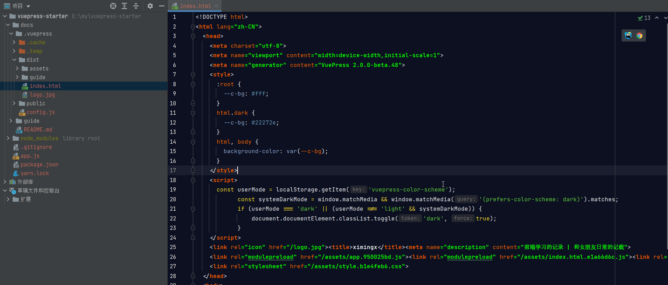Click the project panel icon labeled 项目
668x285 pixels.
coord(7,6)
